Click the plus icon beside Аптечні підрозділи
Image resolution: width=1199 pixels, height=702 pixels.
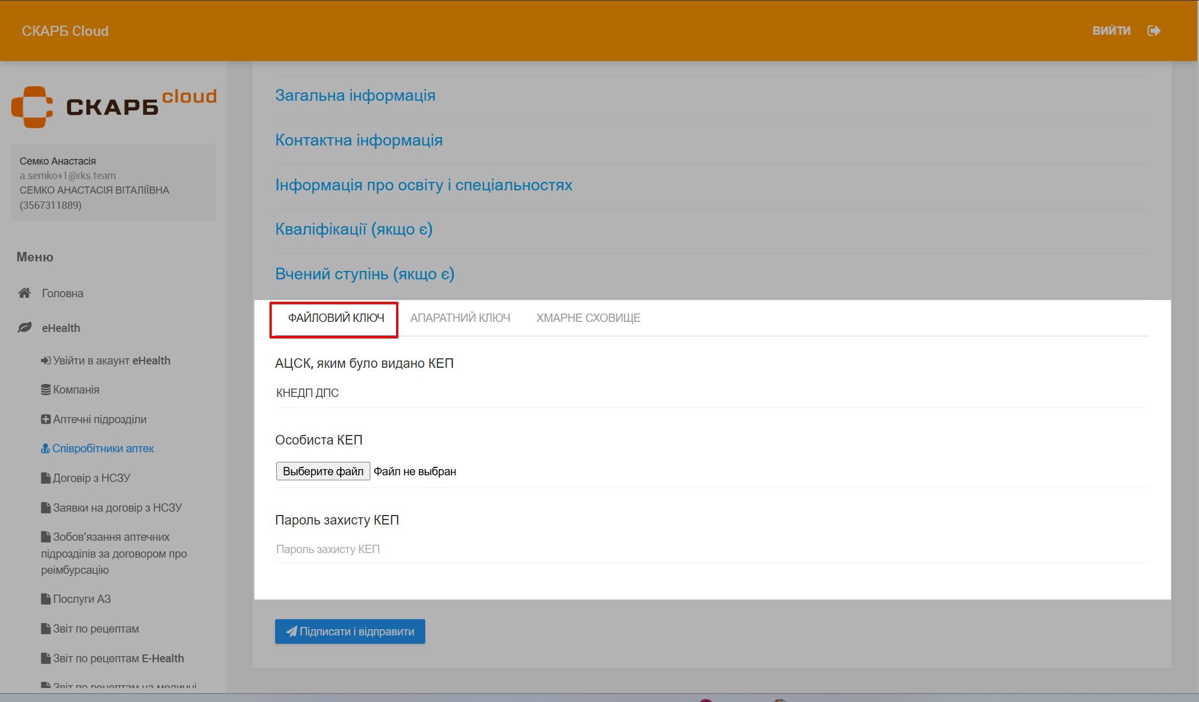pyautogui.click(x=46, y=419)
